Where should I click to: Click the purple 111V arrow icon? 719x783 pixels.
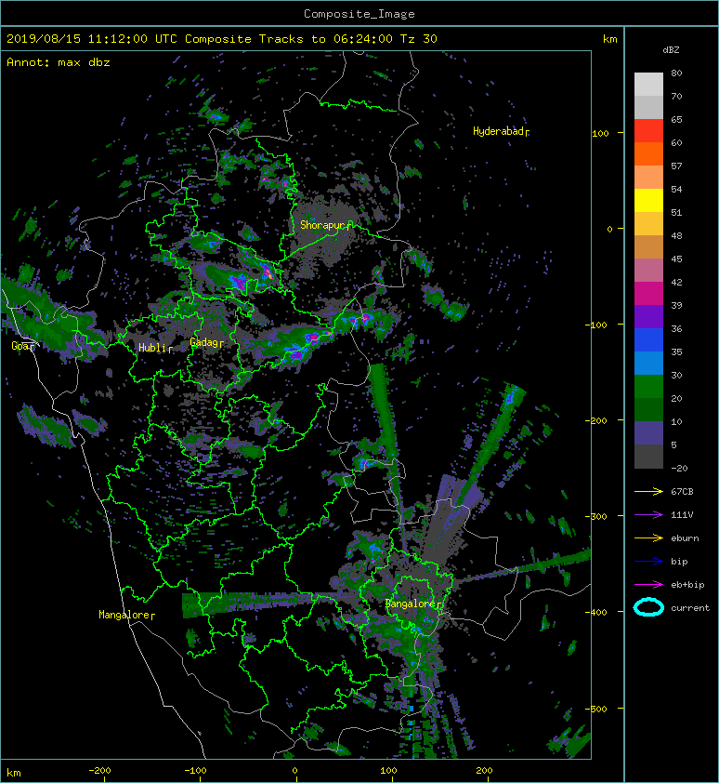coord(648,515)
